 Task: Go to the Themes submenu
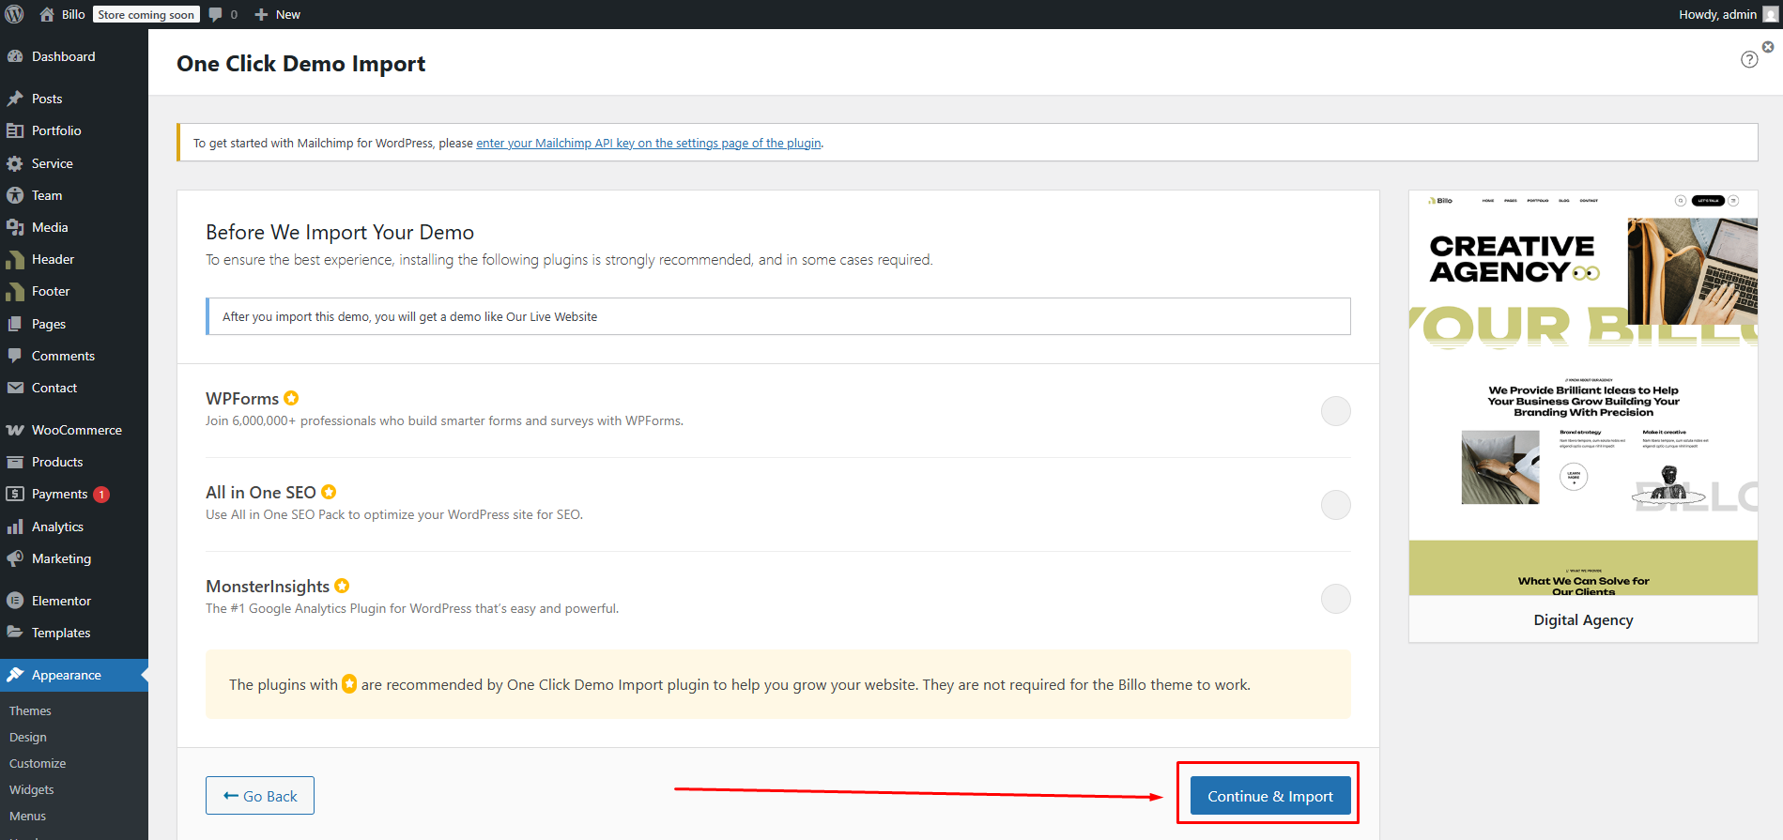[x=30, y=710]
